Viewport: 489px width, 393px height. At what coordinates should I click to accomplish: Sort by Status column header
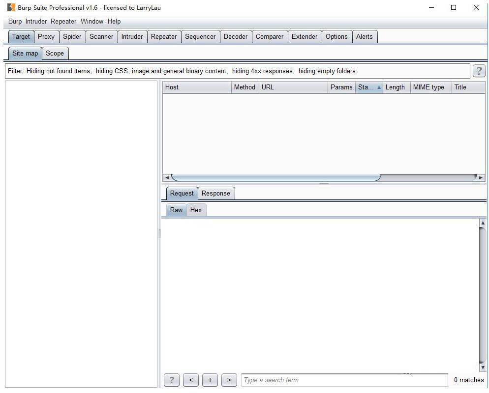click(368, 87)
